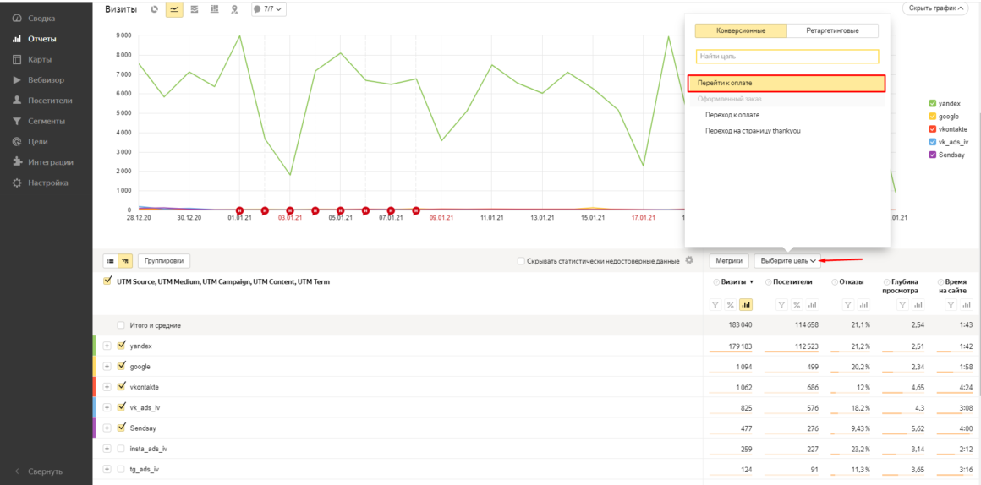Select the stacked area chart icon
The width and height of the screenshot is (981, 485).
195,9
